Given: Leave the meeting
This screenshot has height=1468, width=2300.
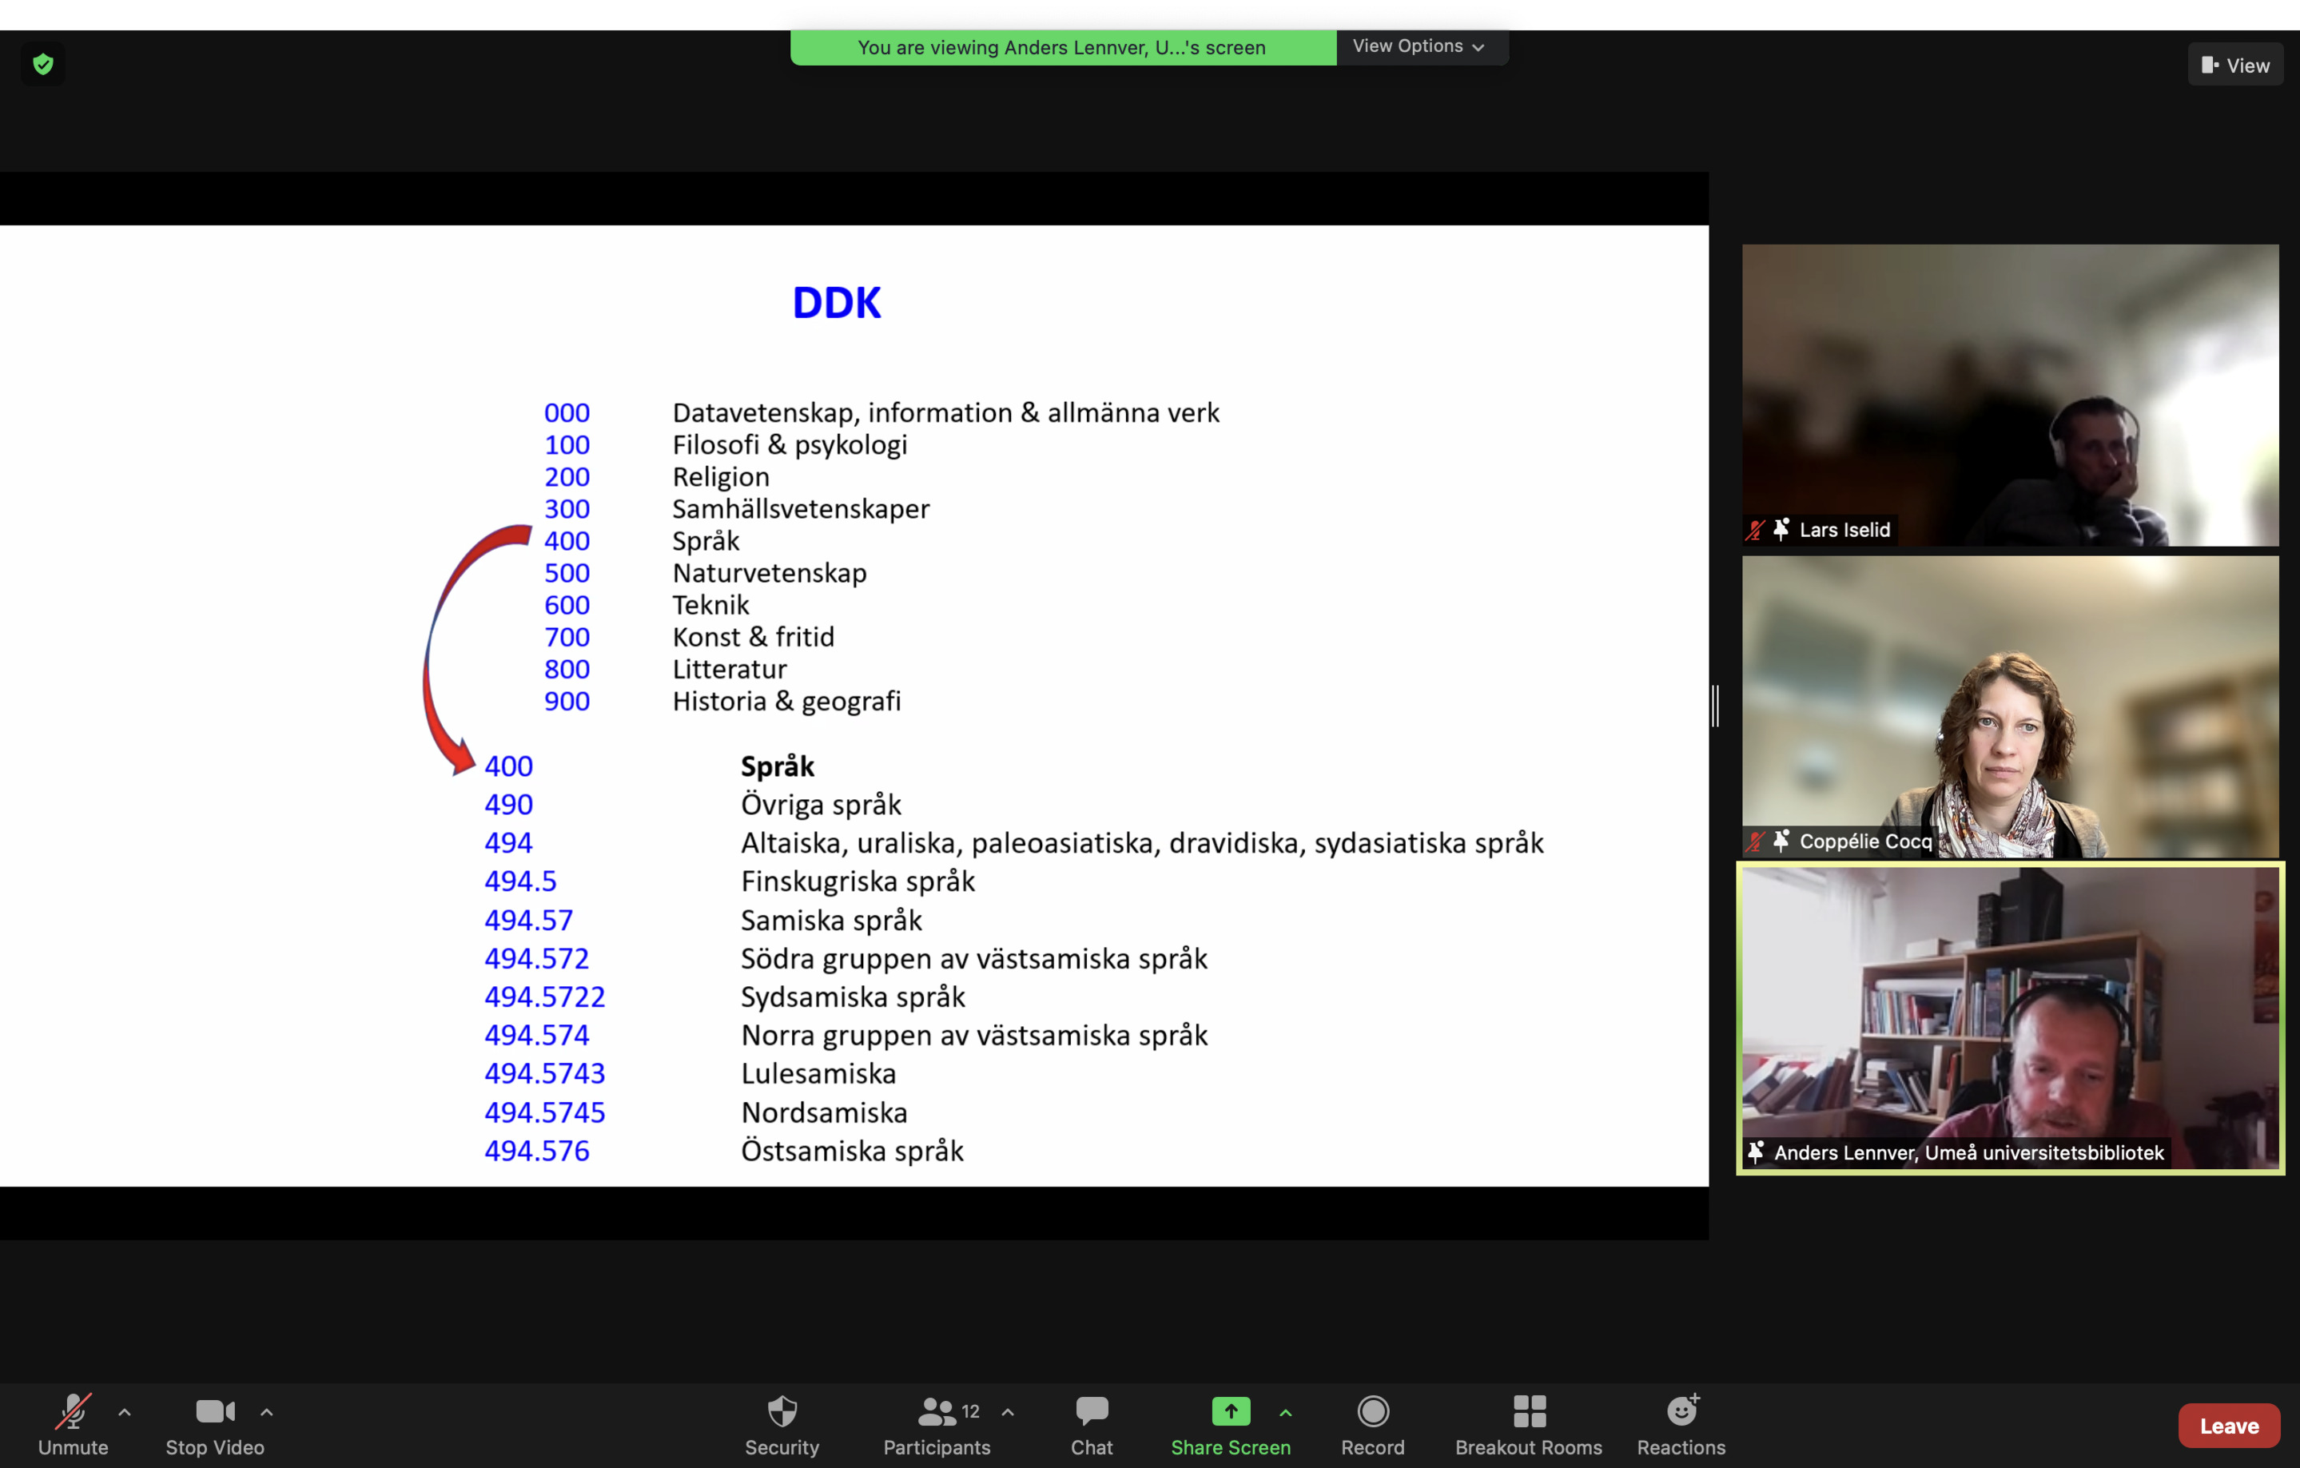Looking at the screenshot, I should 2228,1425.
